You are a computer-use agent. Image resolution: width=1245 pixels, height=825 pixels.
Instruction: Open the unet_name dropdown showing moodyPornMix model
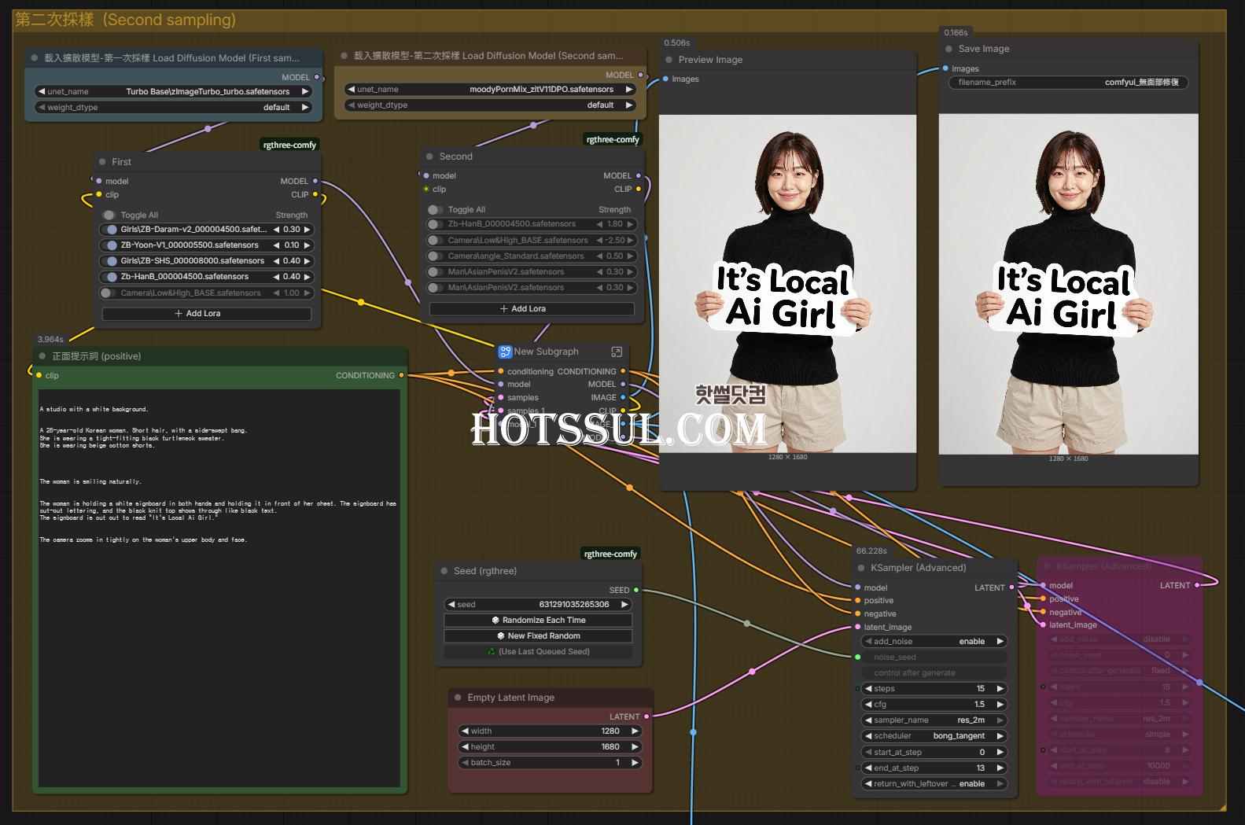[x=489, y=90]
